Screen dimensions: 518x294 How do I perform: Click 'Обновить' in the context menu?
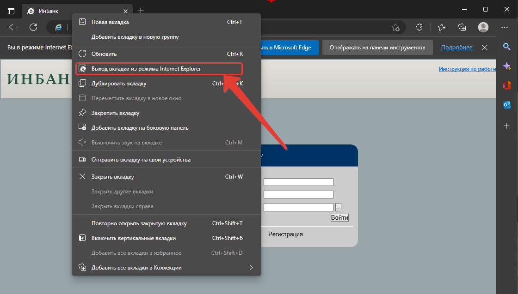[x=166, y=54]
